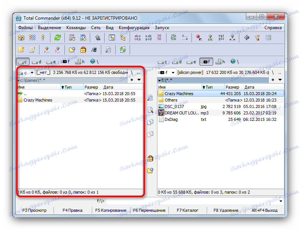Click the tree view toolbar icon
300x230 pixels.
coord(123,38)
